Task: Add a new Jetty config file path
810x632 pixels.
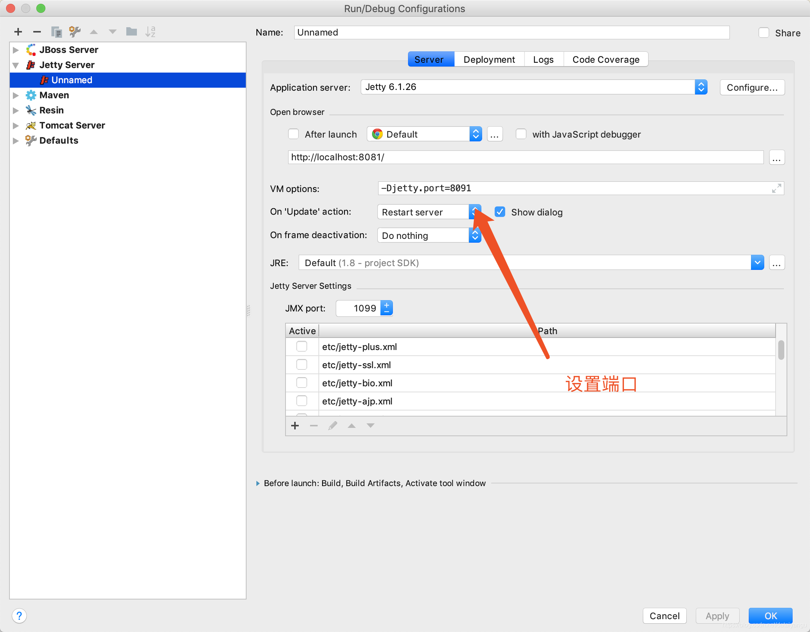Action: (x=295, y=426)
